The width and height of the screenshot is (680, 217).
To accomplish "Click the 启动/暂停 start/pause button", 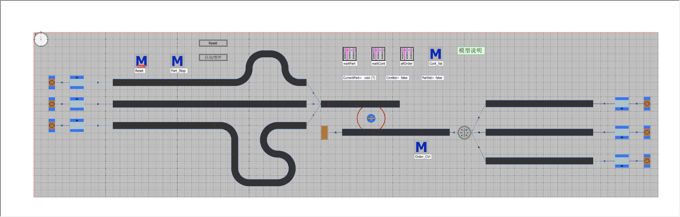I will (x=213, y=58).
